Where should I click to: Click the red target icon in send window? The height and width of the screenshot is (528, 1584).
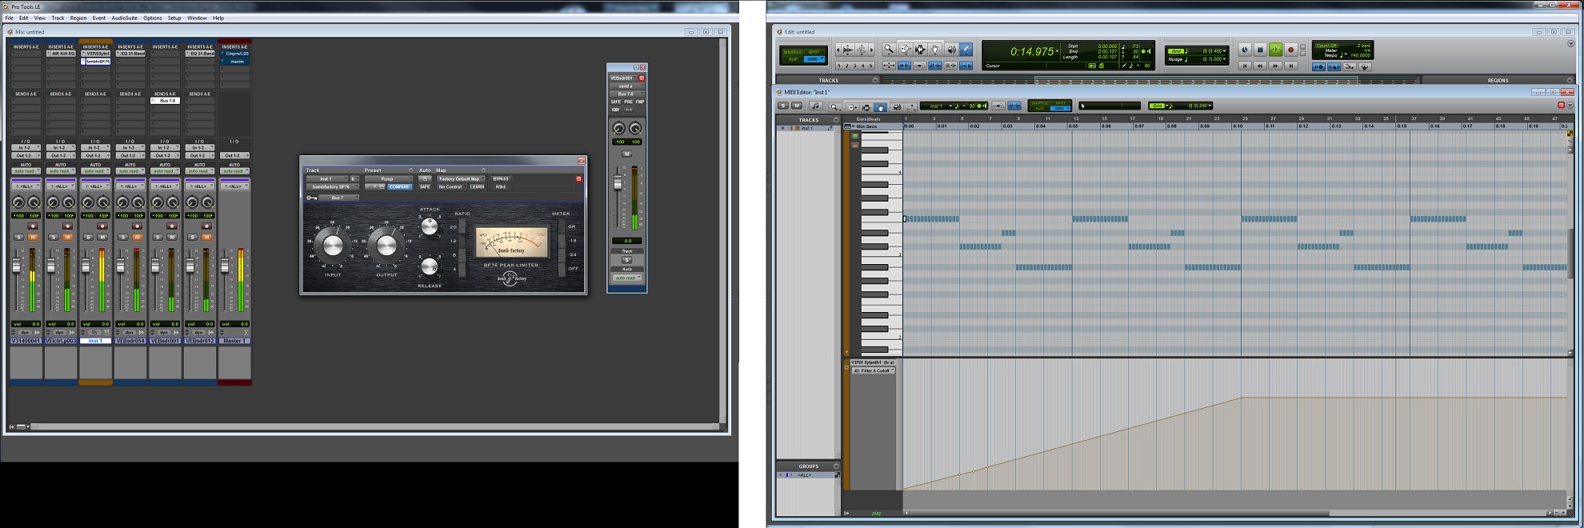[642, 78]
